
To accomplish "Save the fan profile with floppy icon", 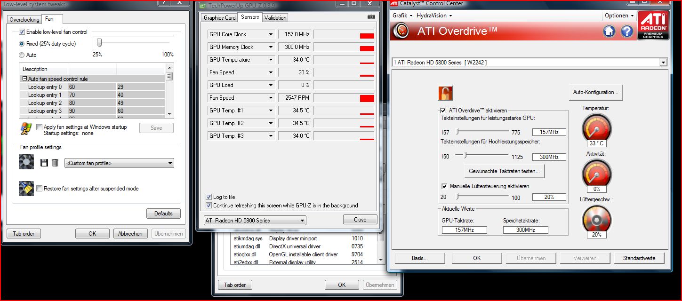I will click(44, 163).
